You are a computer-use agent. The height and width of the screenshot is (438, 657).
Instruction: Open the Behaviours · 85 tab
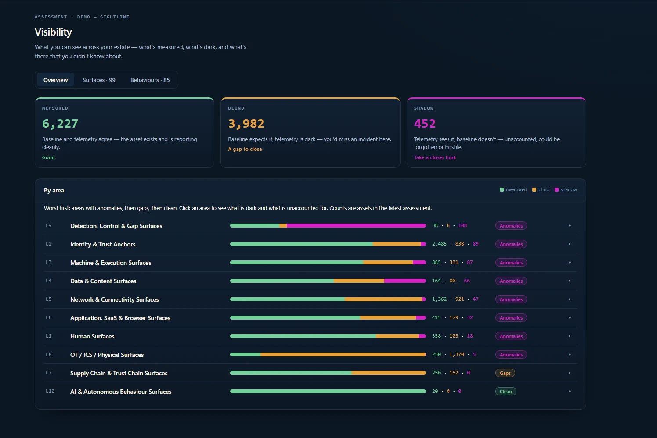coord(150,80)
